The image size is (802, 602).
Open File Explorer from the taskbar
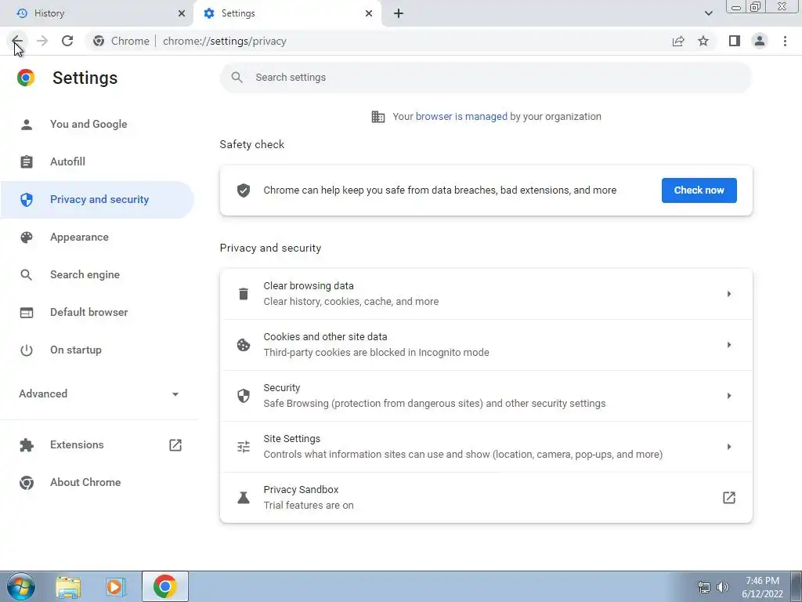(x=69, y=587)
